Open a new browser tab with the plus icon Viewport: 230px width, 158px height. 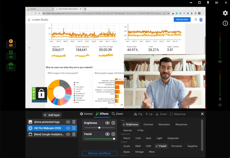coord(85,9)
